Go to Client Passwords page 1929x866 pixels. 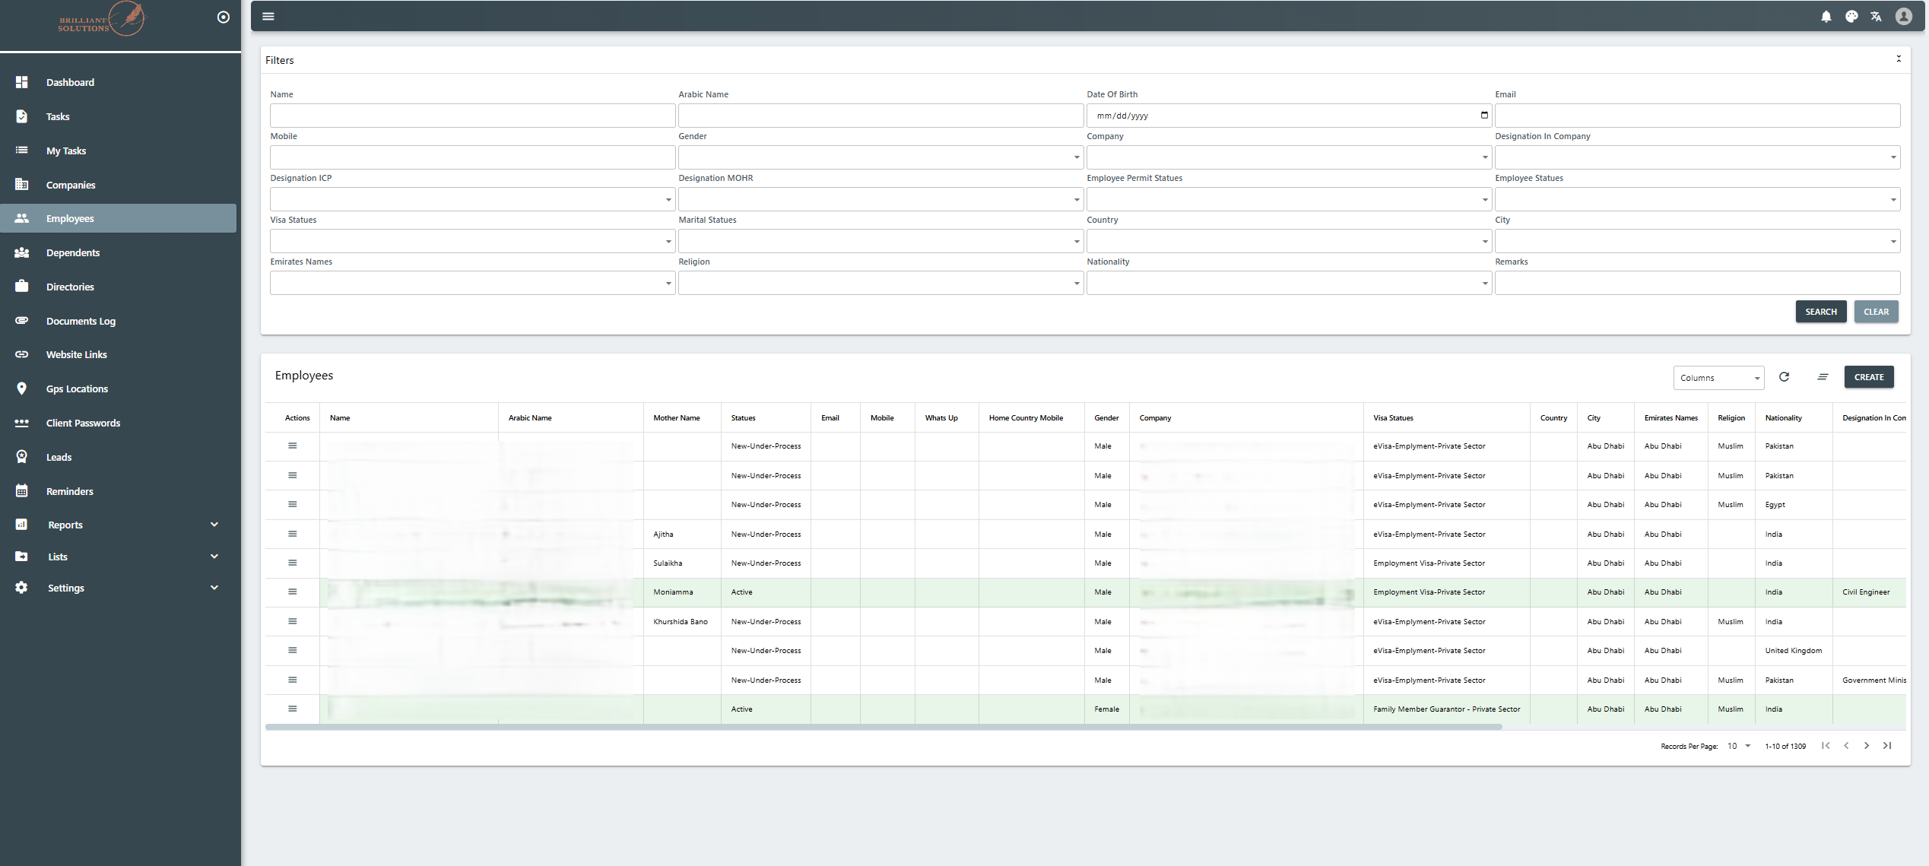point(83,423)
